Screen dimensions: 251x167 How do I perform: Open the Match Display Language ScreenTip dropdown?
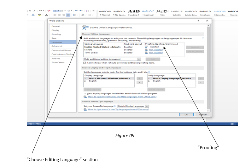coord(133,106)
